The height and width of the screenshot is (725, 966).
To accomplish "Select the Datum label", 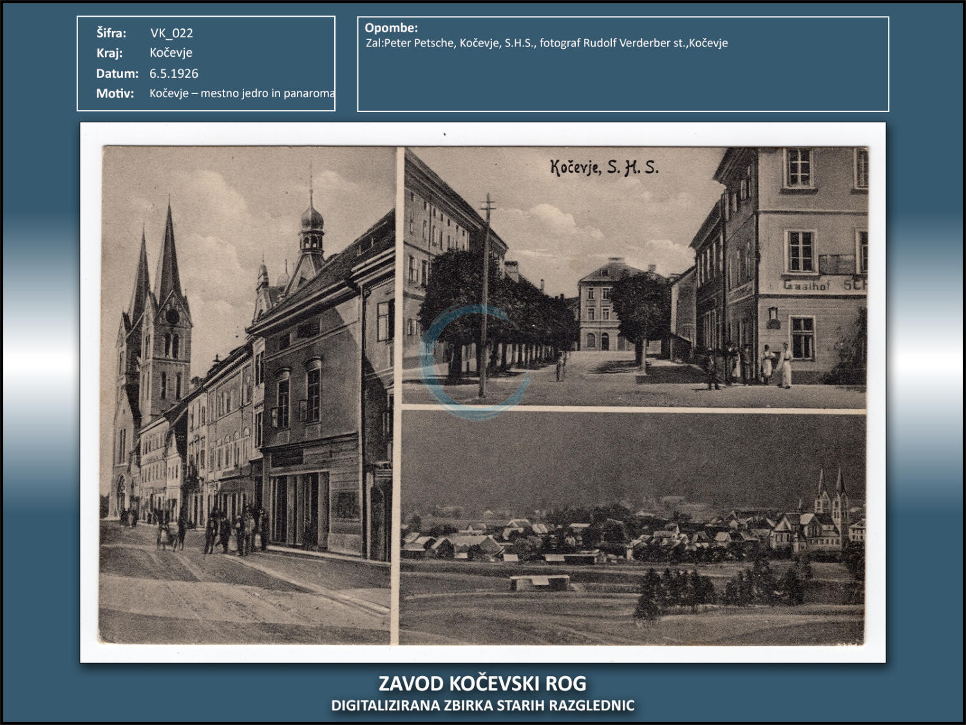I will coord(117,73).
